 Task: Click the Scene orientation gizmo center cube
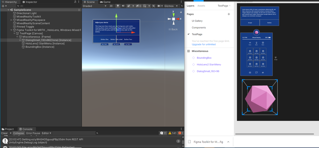pos(173,19)
